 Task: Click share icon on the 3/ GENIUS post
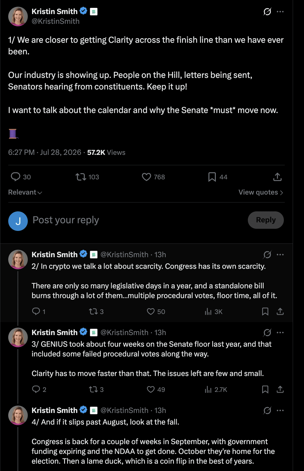coord(280,389)
